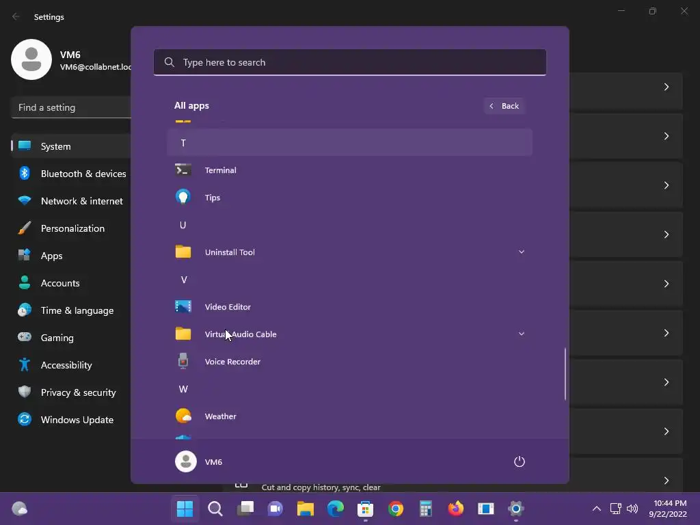Image resolution: width=700 pixels, height=525 pixels.
Task: Launch Microsoft Edge from taskbar
Action: (335, 509)
